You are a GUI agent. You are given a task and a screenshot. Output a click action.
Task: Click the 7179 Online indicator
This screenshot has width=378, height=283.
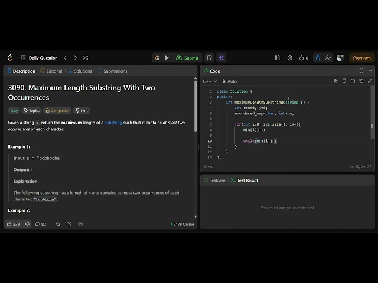[x=183, y=224]
